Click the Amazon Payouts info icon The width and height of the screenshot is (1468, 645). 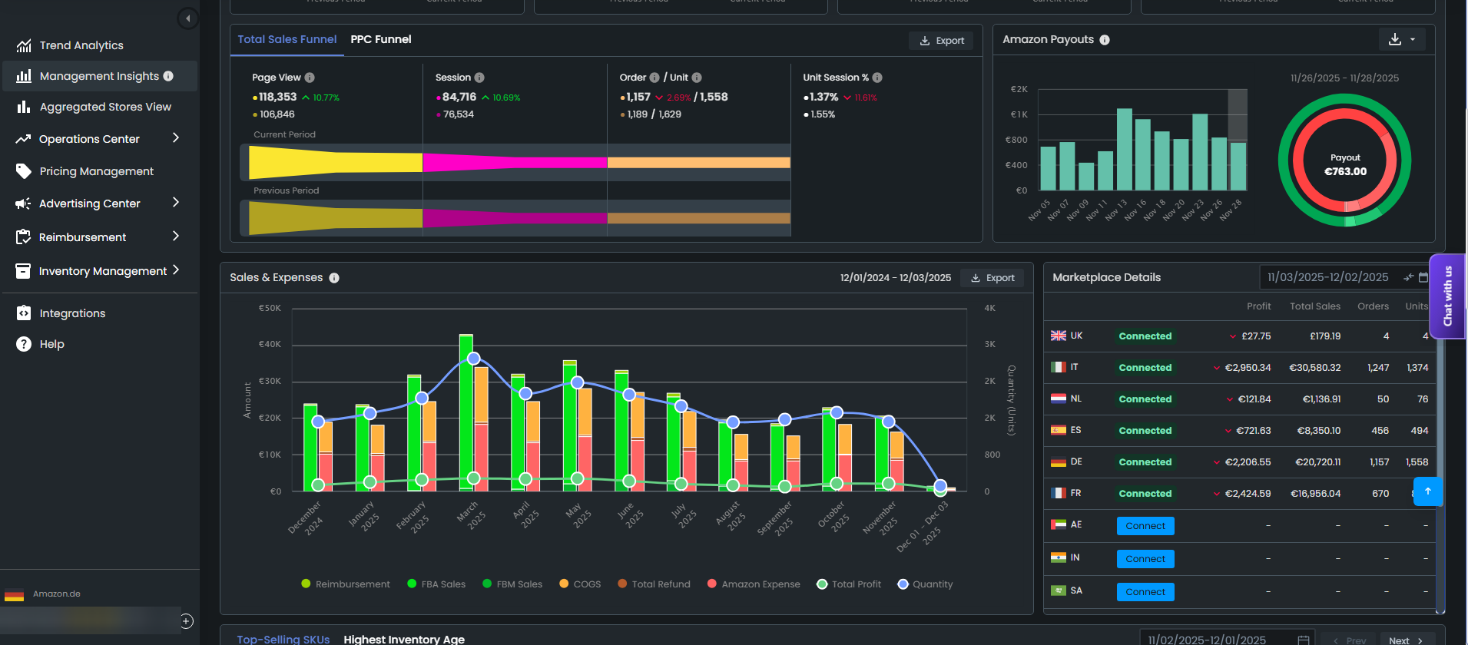(1105, 40)
